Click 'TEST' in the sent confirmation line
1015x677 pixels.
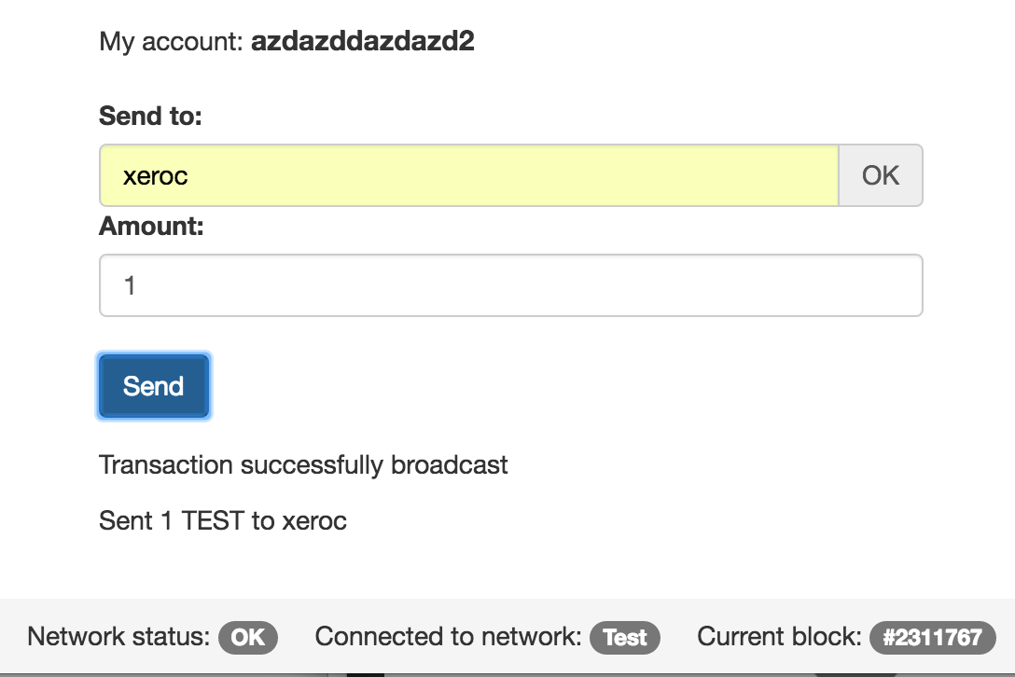(213, 520)
